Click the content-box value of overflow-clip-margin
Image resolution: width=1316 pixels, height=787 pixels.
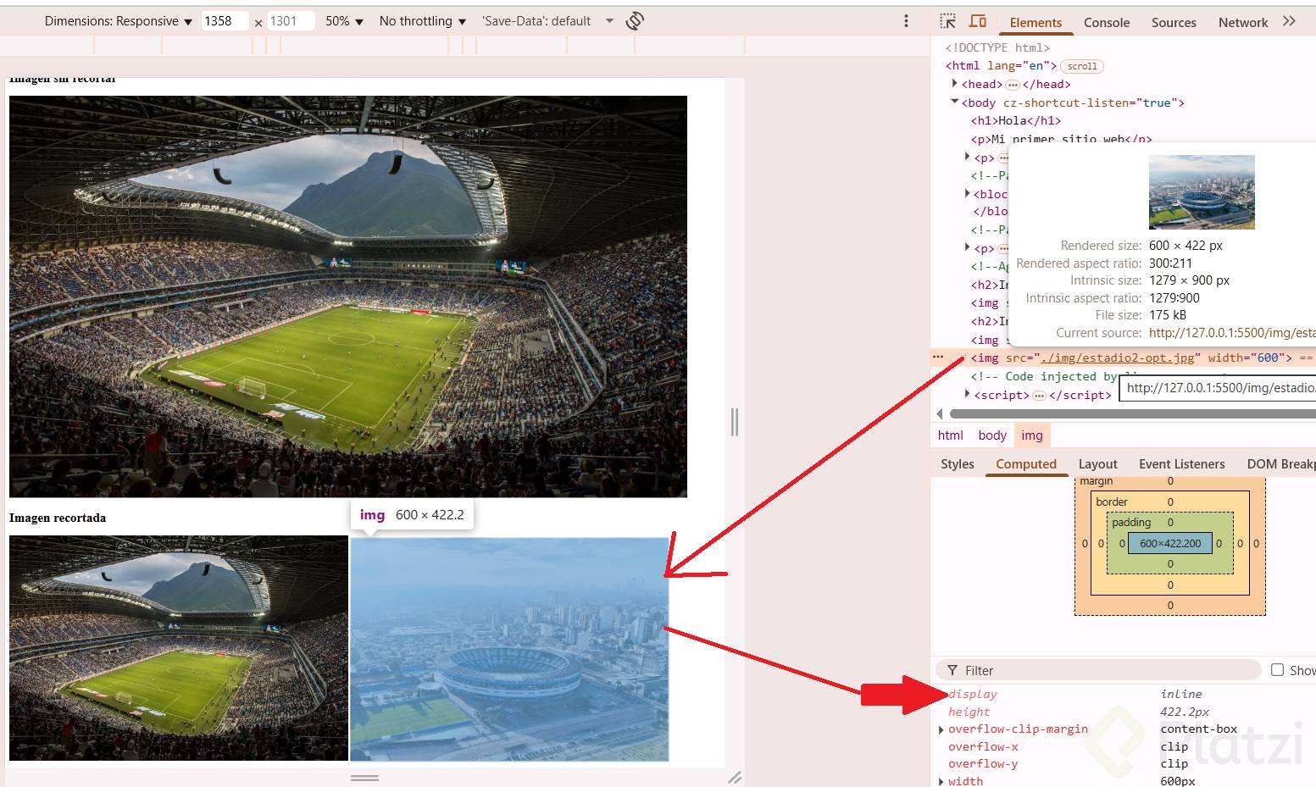click(1199, 729)
